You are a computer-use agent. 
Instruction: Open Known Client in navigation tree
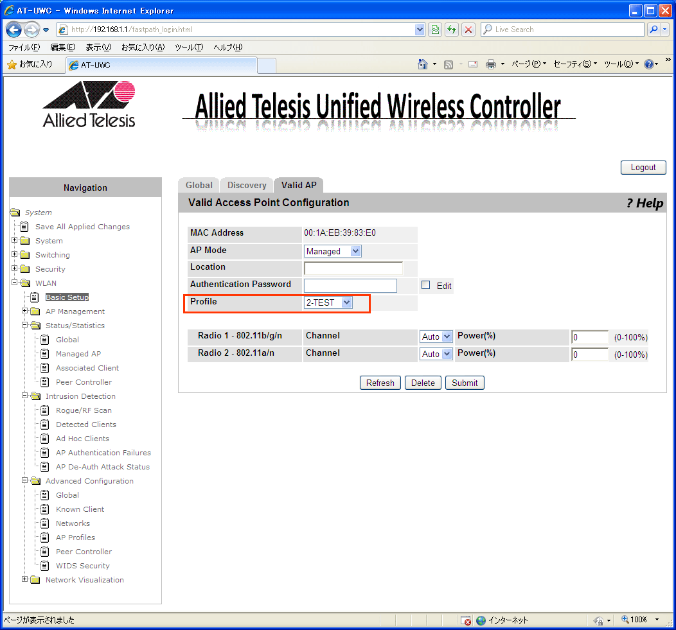click(80, 509)
